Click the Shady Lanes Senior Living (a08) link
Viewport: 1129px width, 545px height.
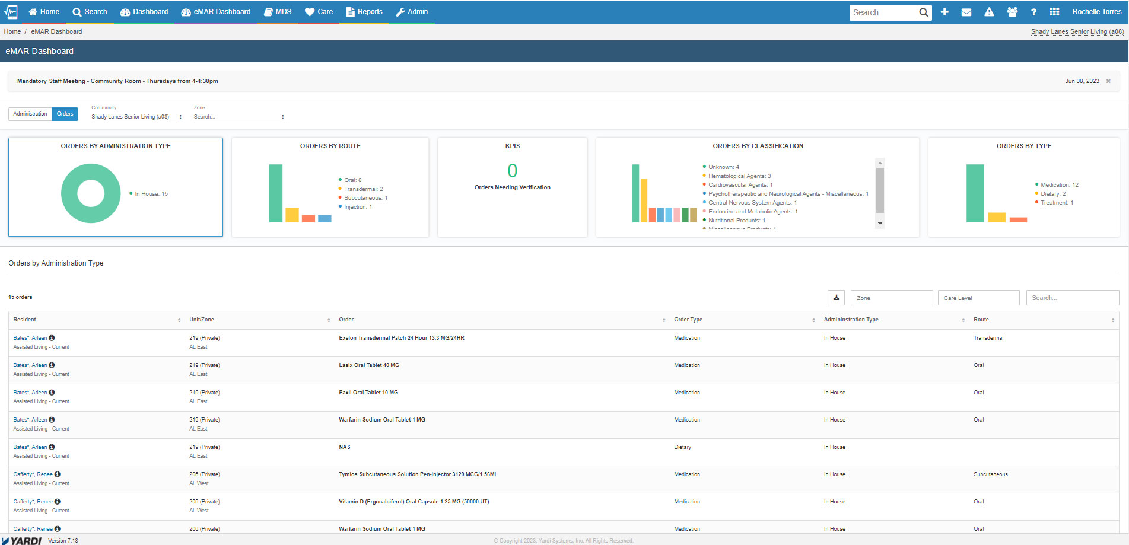tap(1076, 31)
